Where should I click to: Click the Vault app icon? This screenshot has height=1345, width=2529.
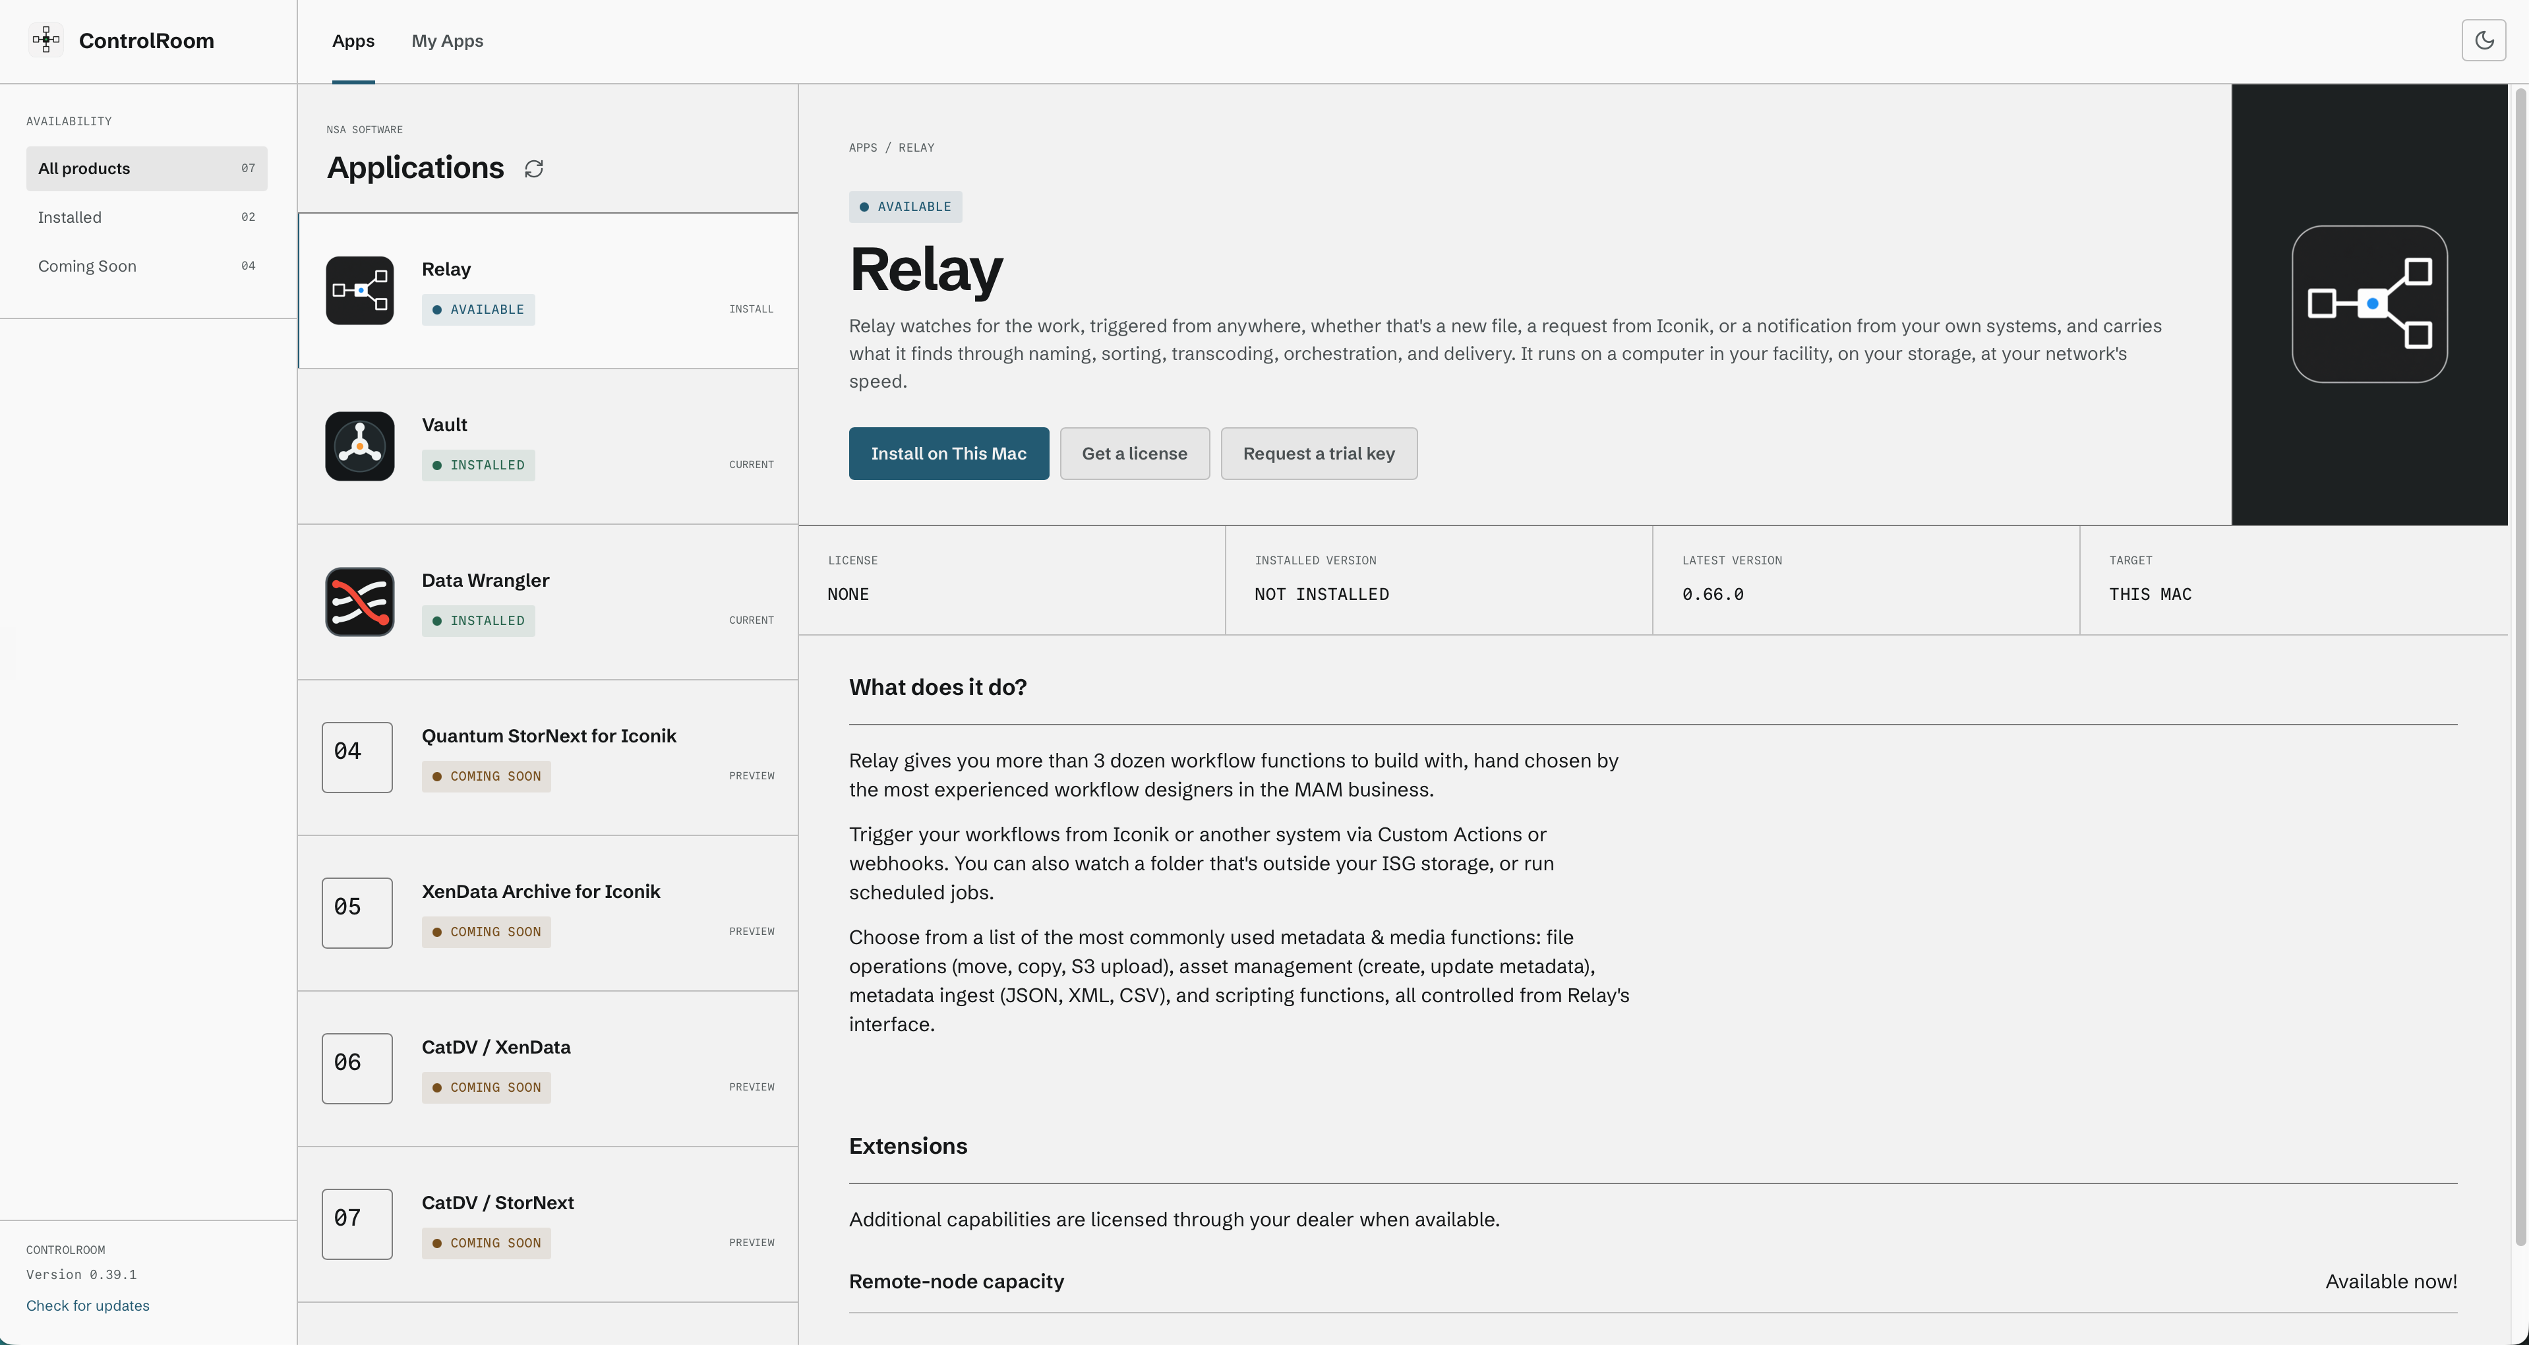[361, 446]
